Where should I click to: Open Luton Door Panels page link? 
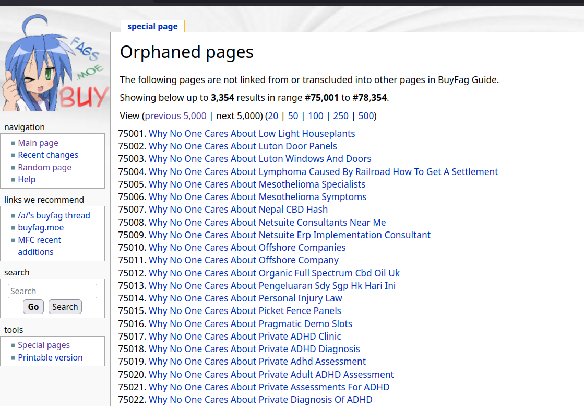(x=243, y=146)
